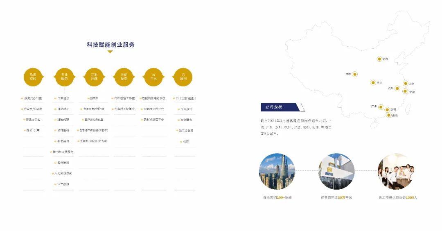442x231 pixels.
Task: Select the 宁波 map marker dot
Action: coord(405,91)
